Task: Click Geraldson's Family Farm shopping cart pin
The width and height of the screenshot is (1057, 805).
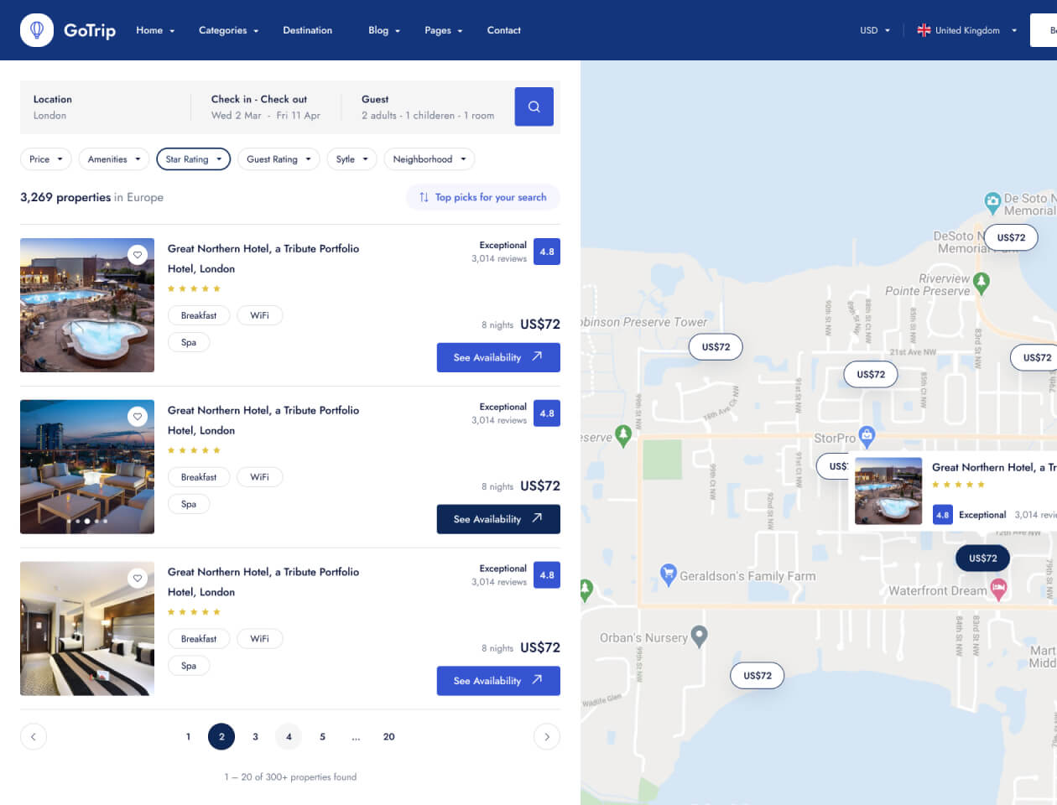Action: 668,574
